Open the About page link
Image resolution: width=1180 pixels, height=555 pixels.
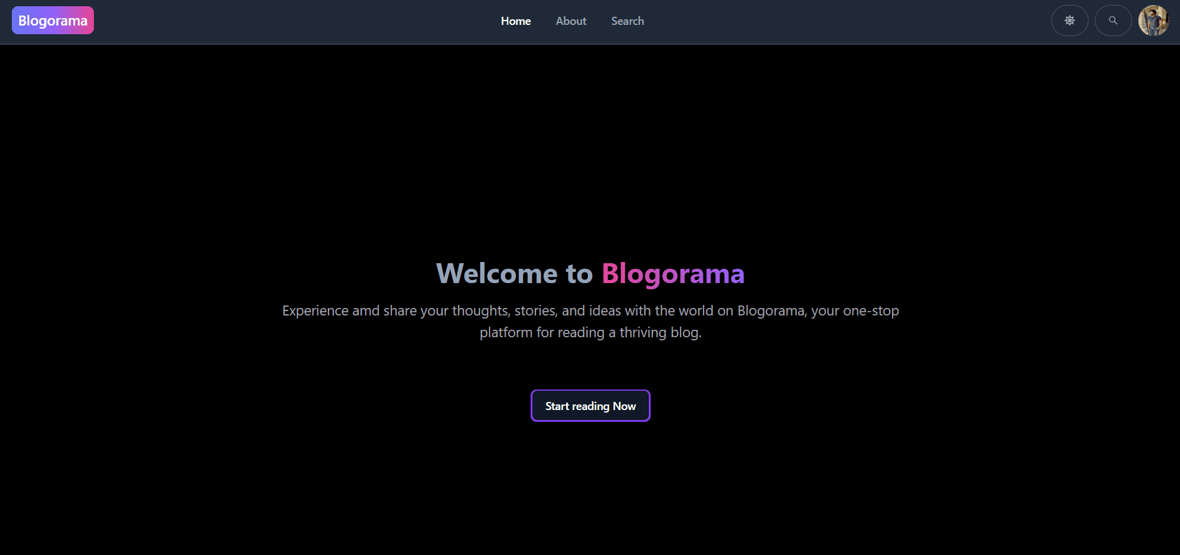coord(570,21)
